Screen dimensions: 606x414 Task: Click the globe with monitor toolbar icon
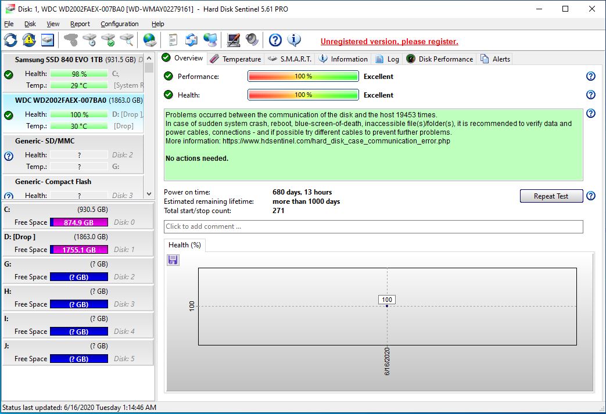pyautogui.click(x=210, y=40)
